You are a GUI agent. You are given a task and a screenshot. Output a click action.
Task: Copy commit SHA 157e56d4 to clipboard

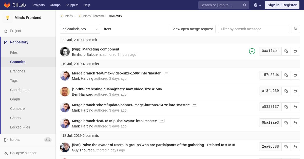point(286,75)
